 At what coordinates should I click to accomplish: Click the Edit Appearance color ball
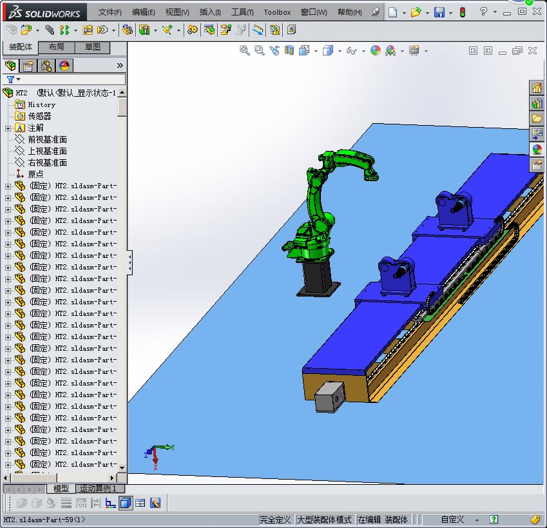(376, 50)
